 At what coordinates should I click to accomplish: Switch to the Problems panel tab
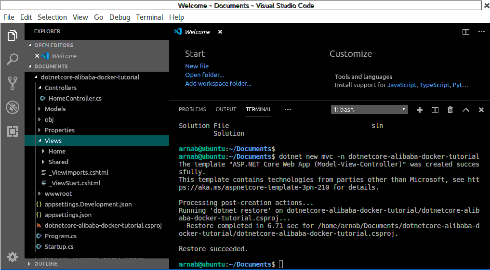click(x=193, y=110)
